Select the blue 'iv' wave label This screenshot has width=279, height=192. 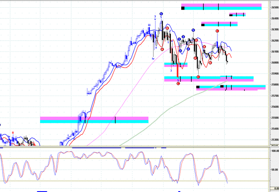(153, 58)
